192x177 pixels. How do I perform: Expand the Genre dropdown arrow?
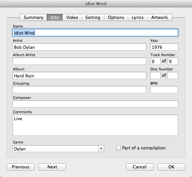(101, 149)
